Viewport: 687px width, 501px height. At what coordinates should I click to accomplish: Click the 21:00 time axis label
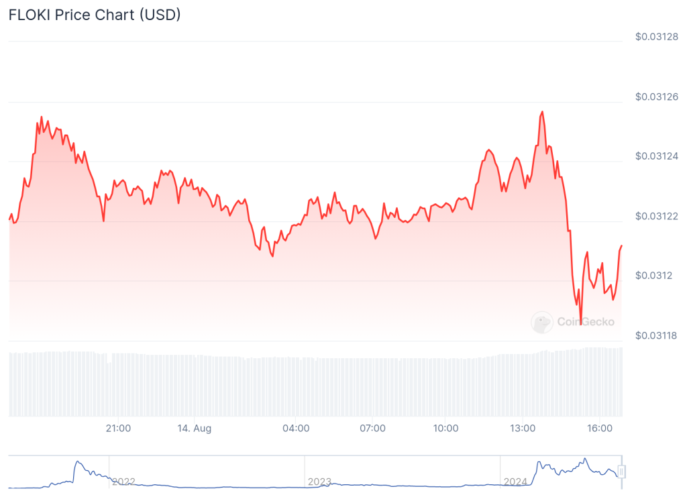pyautogui.click(x=118, y=429)
